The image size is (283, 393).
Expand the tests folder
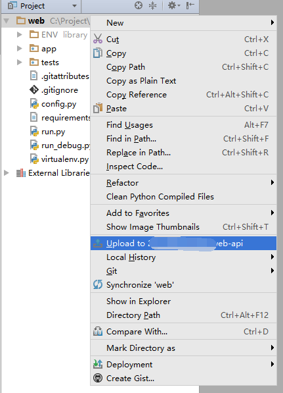point(20,62)
